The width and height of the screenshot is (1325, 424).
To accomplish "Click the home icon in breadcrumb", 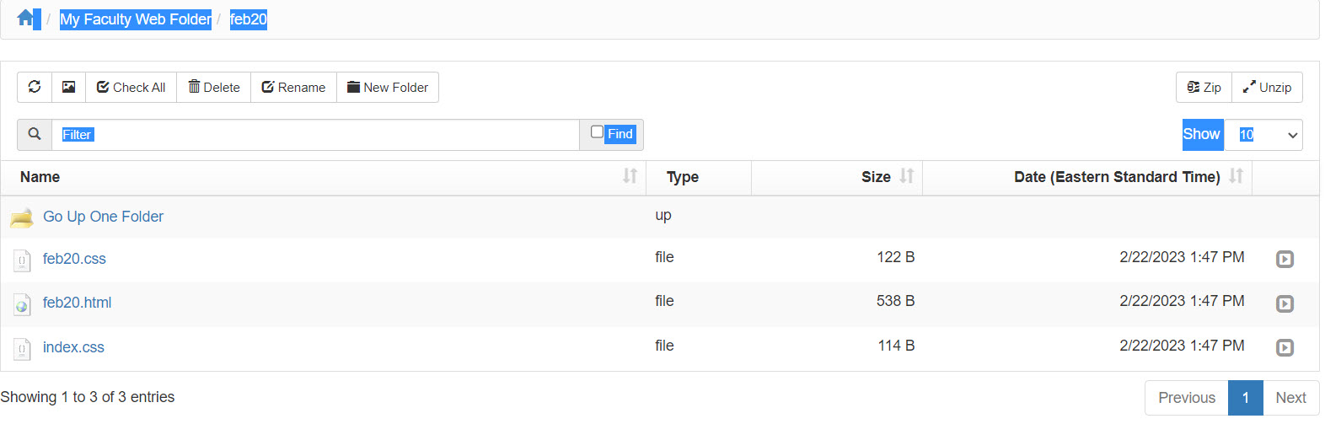I will 26,18.
